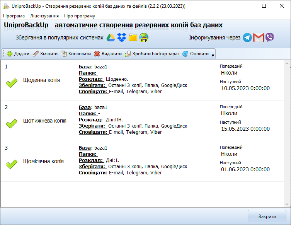This screenshot has width=291, height=225.
Task: Click the Копіювати pages icon
Action: click(64, 54)
